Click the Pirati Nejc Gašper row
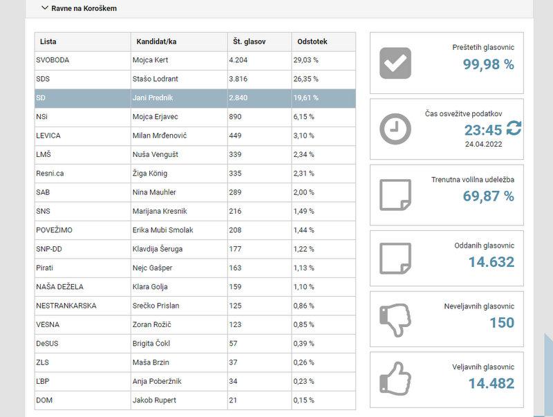The height and width of the screenshot is (417, 553). click(x=195, y=267)
